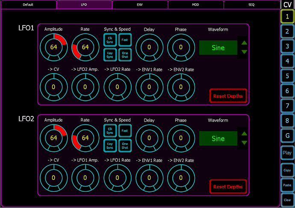
Task: Click the LFO1 -> LFO2 Rate knob
Action: [118, 87]
